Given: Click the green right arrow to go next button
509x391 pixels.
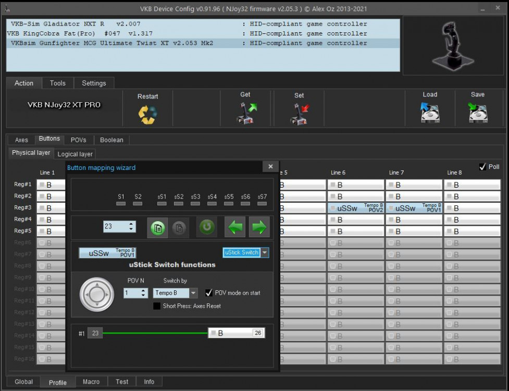Looking at the screenshot, I should (259, 226).
